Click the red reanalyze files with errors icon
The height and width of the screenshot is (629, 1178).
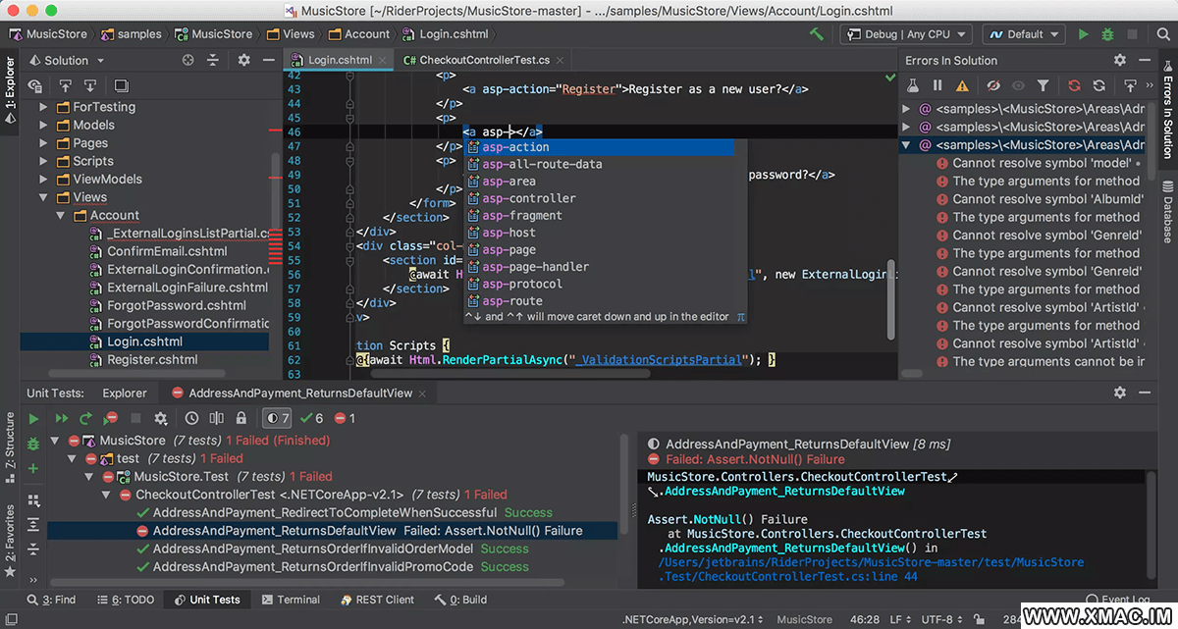1074,86
